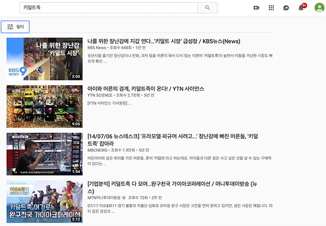The width and height of the screenshot is (326, 226).
Task: Open title '아이와 어른의 경계, 키덜트족이 온다!'
Action: point(146,89)
